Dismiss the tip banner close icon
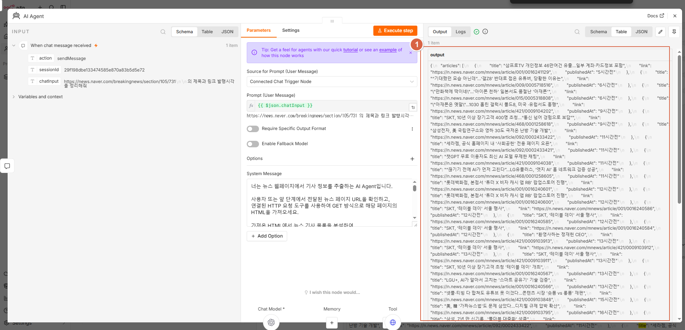The image size is (685, 330). click(x=410, y=53)
